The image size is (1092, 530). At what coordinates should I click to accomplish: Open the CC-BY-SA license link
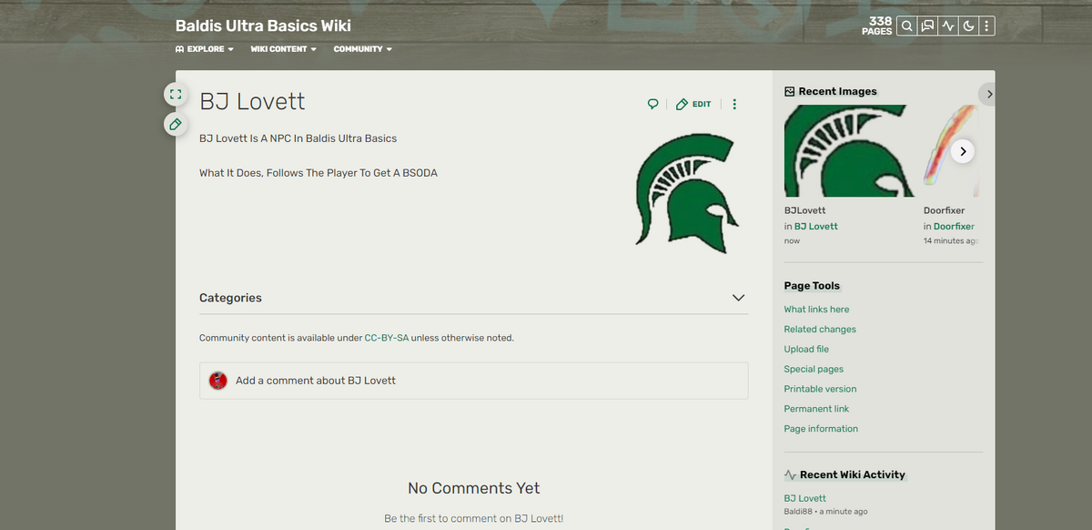pyautogui.click(x=387, y=338)
